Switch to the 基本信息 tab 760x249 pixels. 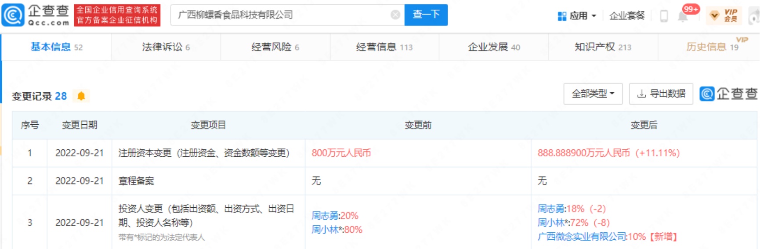[56, 47]
